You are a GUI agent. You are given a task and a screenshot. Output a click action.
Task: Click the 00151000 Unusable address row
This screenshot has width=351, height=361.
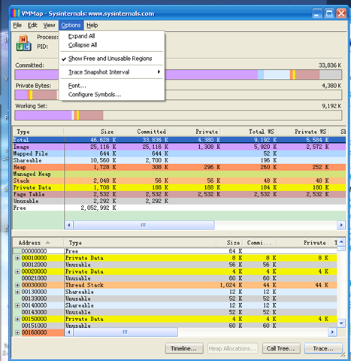175,326
